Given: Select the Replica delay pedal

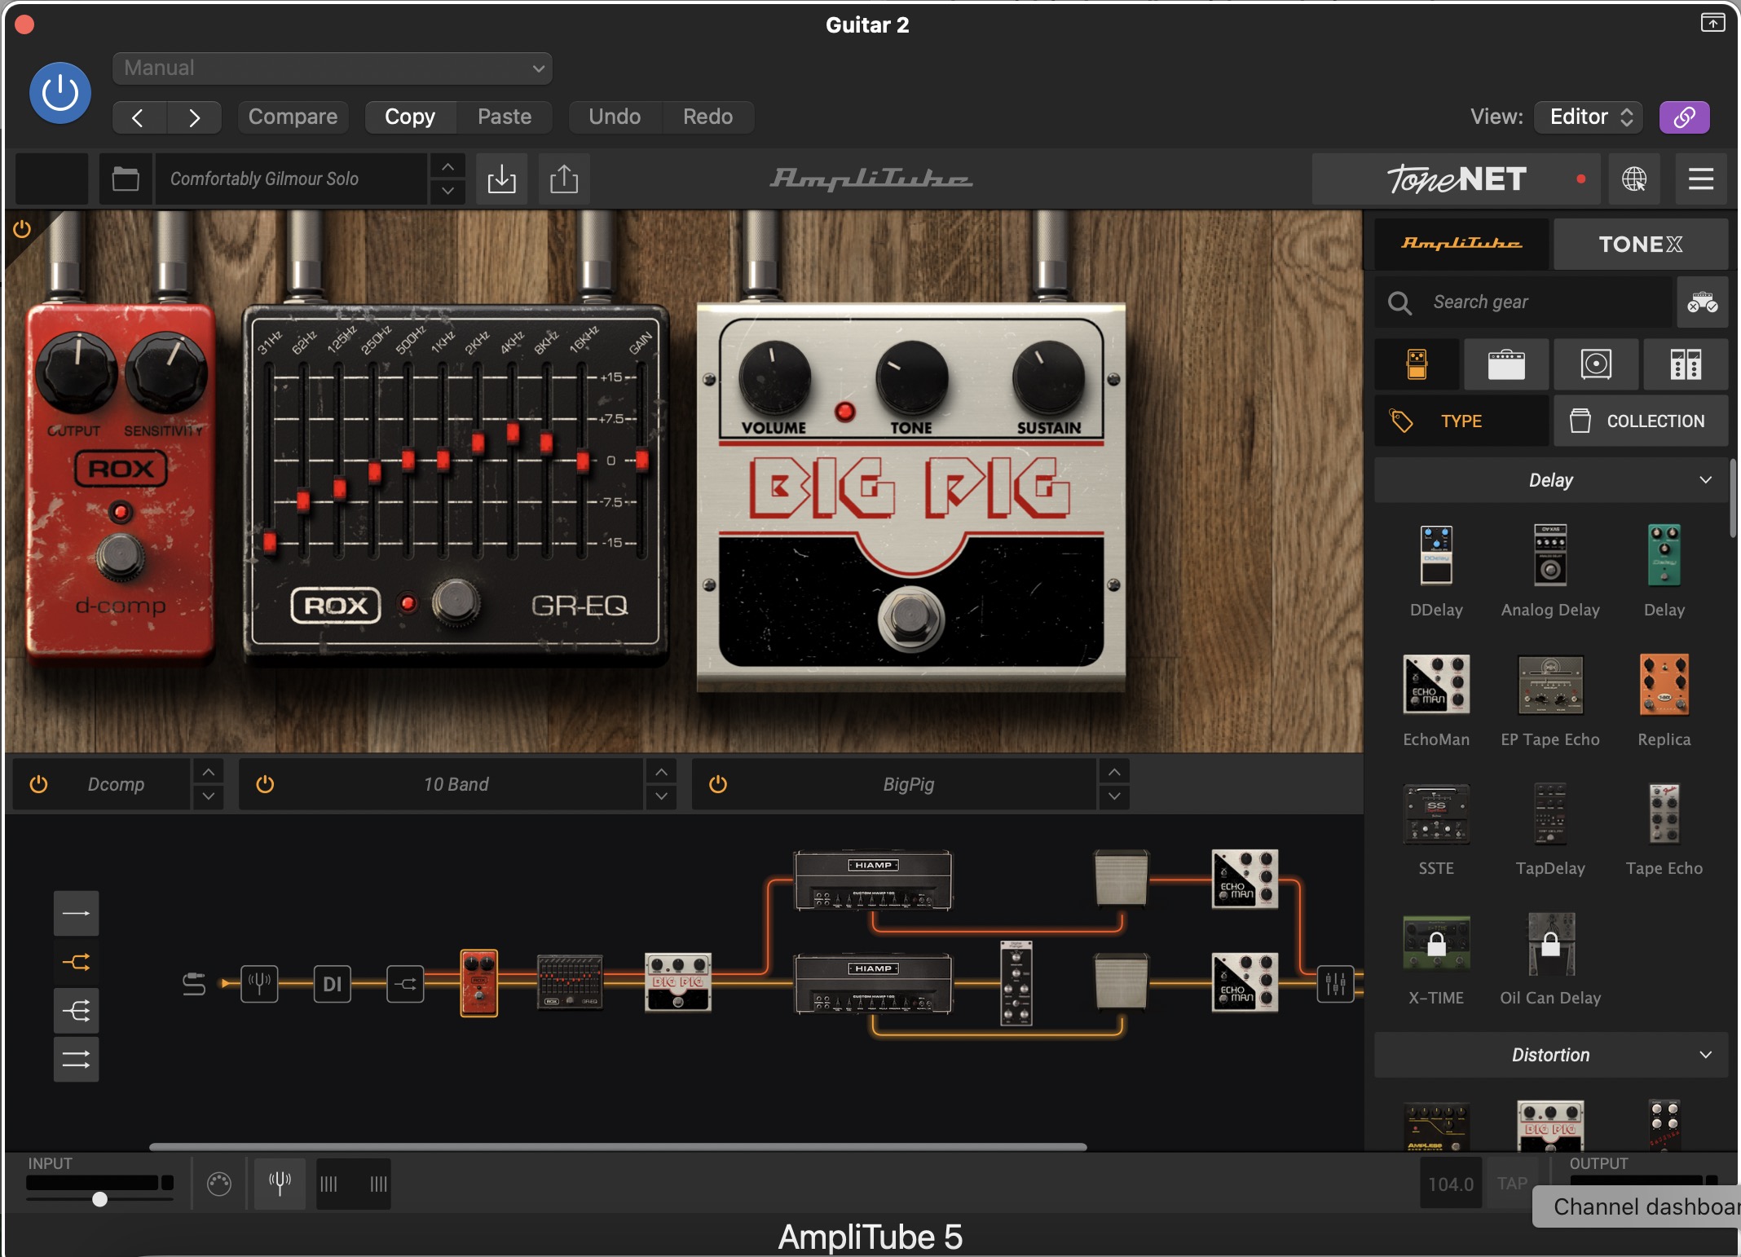Looking at the screenshot, I should (x=1664, y=685).
